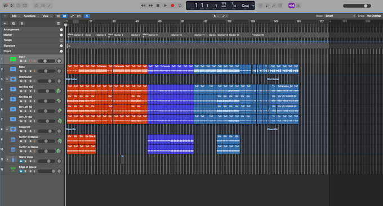Duplicate the selected track

click(x=13, y=24)
